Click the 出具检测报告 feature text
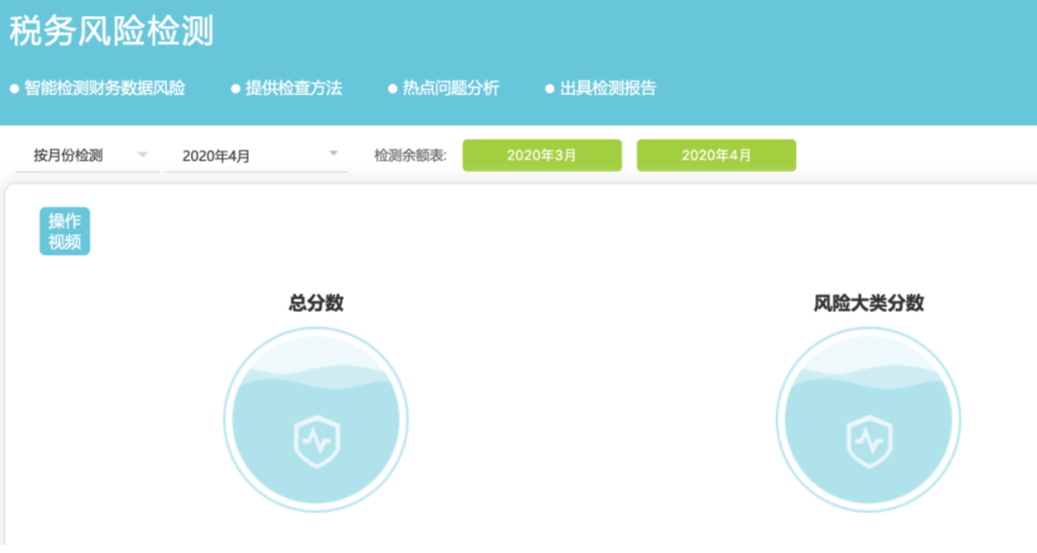 coord(608,88)
